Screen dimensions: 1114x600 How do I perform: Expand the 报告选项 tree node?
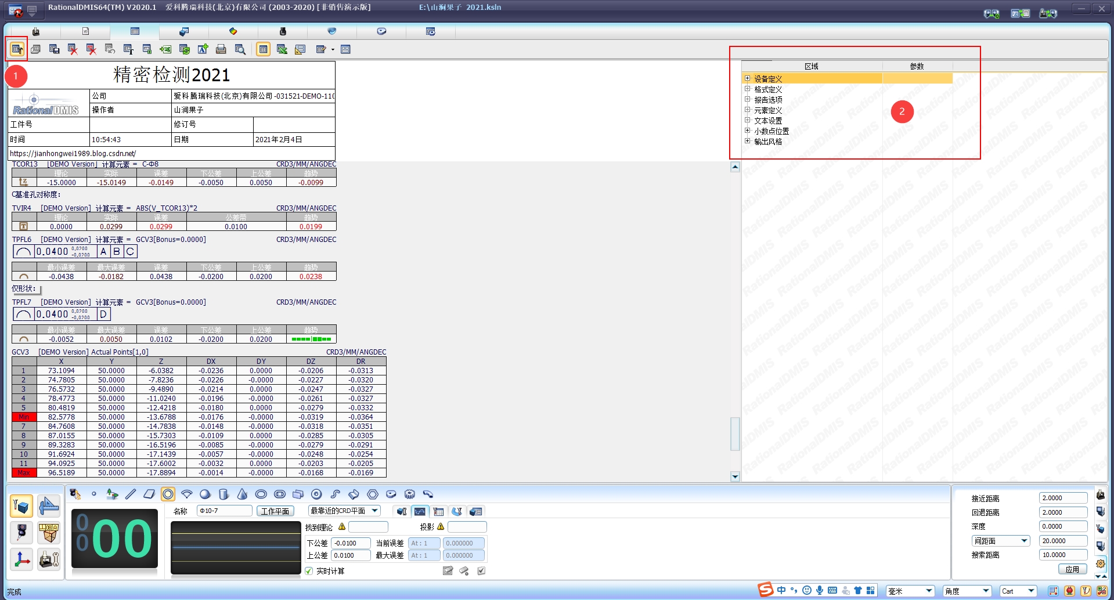748,99
